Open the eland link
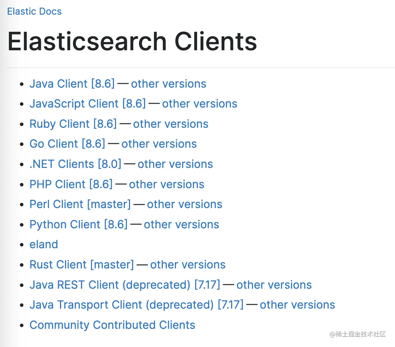This screenshot has height=347, width=395. 44,244
